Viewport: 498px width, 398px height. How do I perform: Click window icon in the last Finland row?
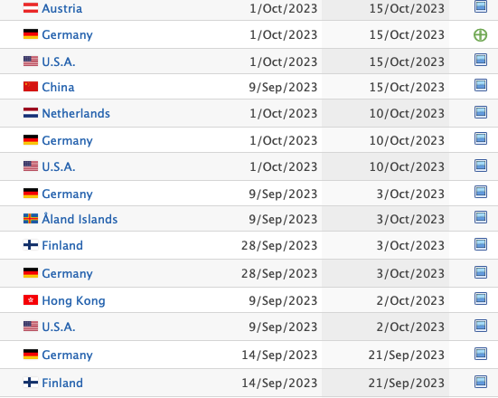coord(481,382)
